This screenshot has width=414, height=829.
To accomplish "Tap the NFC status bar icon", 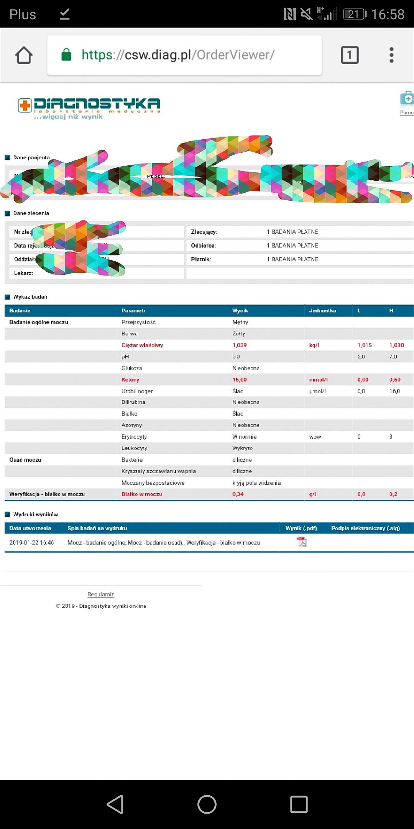I will 290,15.
